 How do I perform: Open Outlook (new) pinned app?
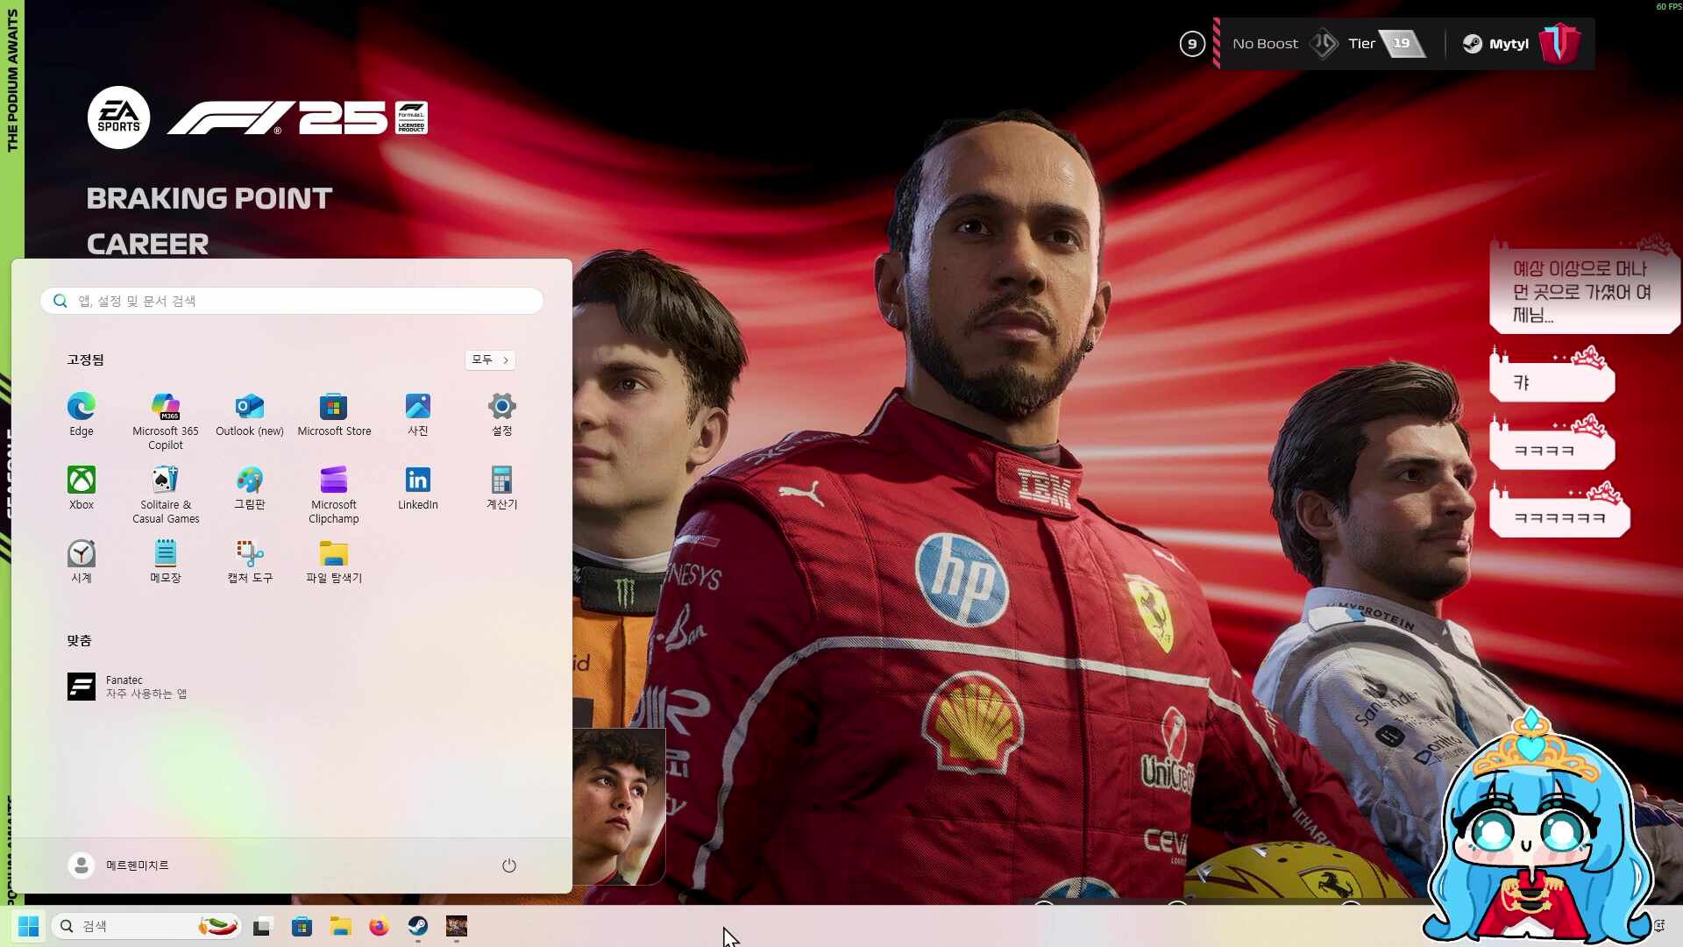250,414
